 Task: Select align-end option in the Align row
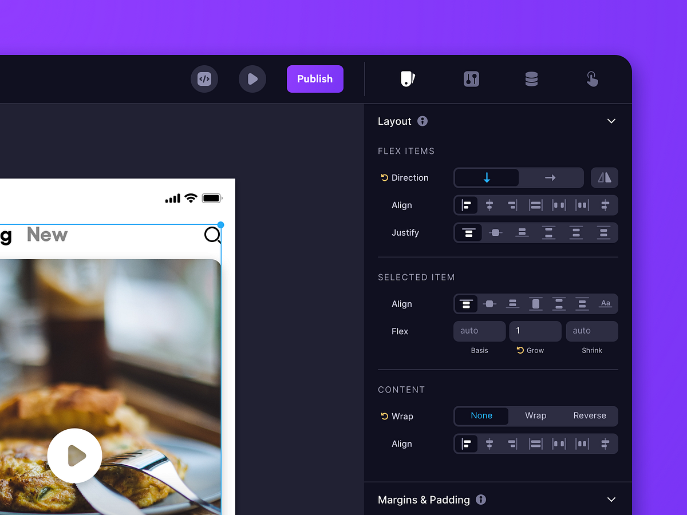(x=512, y=205)
